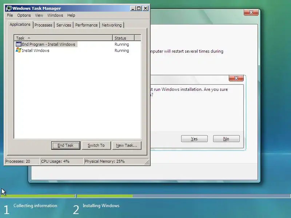Click the End Program window icon
Screen dimensions: 291x218
coord(19,44)
